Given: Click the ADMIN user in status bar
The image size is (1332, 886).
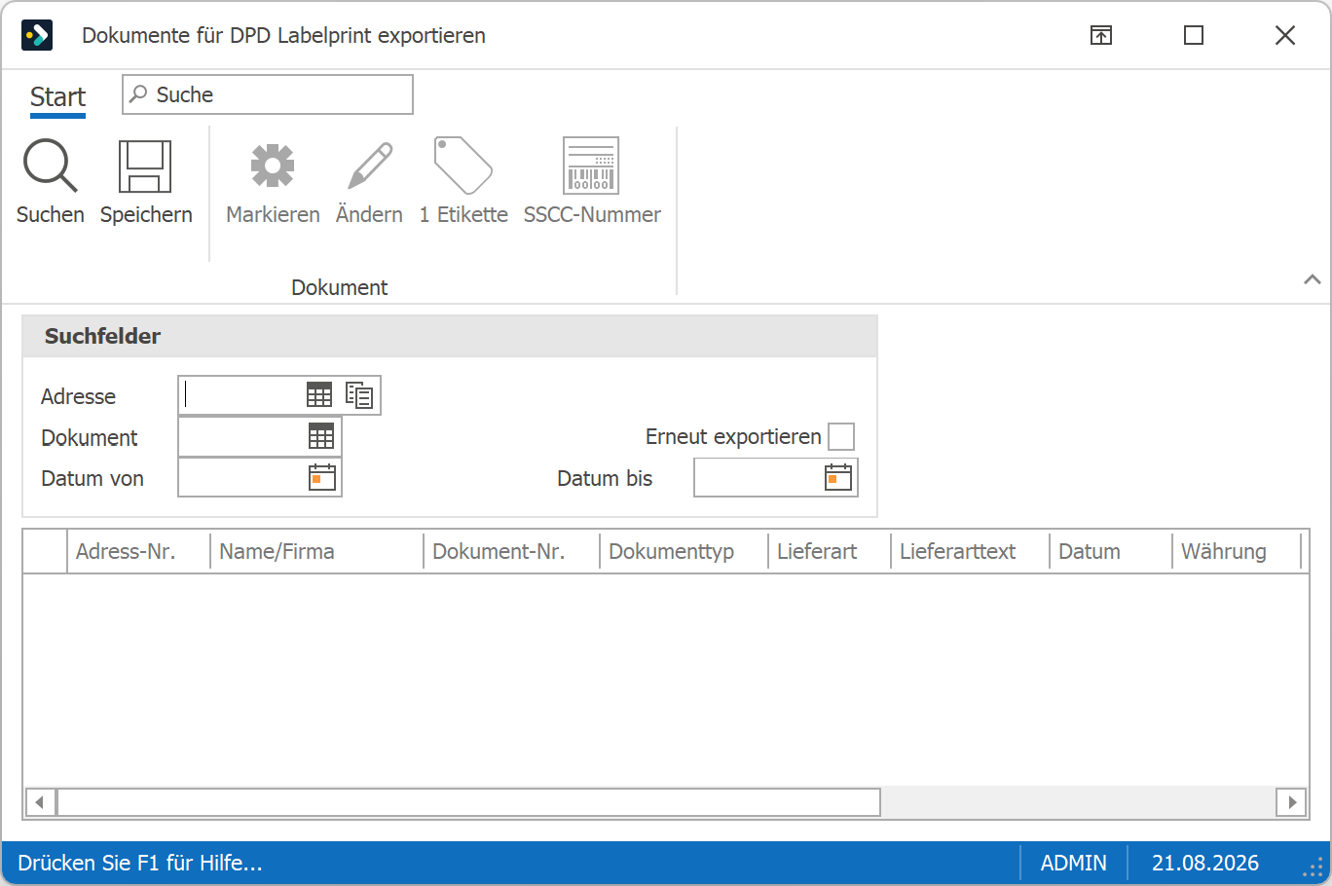Looking at the screenshot, I should 1074,864.
